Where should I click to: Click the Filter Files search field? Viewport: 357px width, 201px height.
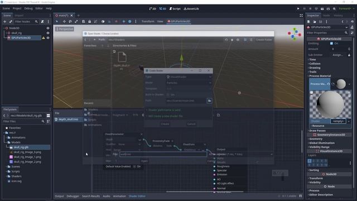pyautogui.click(x=23, y=122)
